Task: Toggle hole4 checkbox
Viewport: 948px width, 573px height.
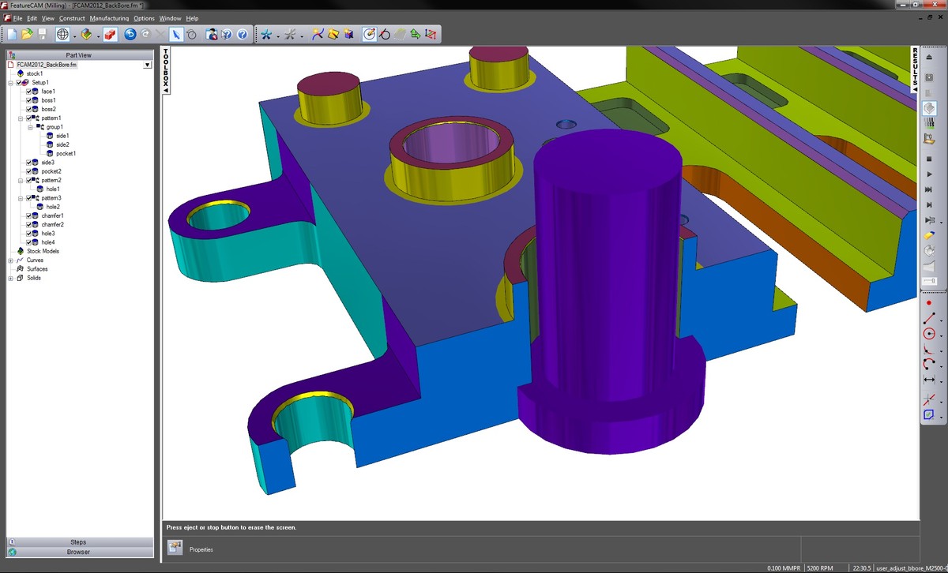Action: point(29,242)
